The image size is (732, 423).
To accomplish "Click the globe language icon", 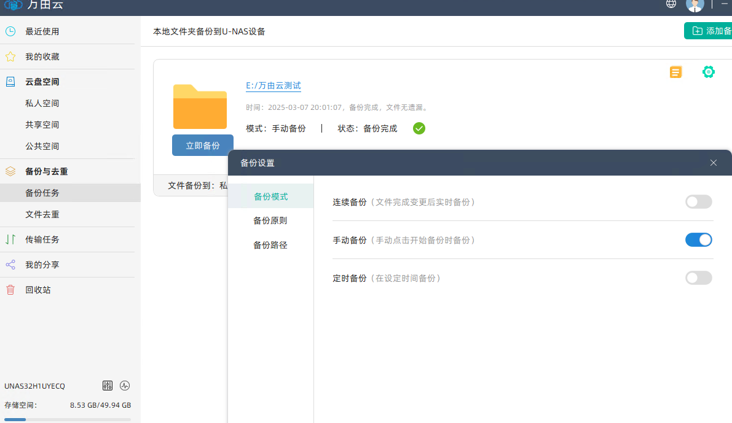I will pos(671,4).
